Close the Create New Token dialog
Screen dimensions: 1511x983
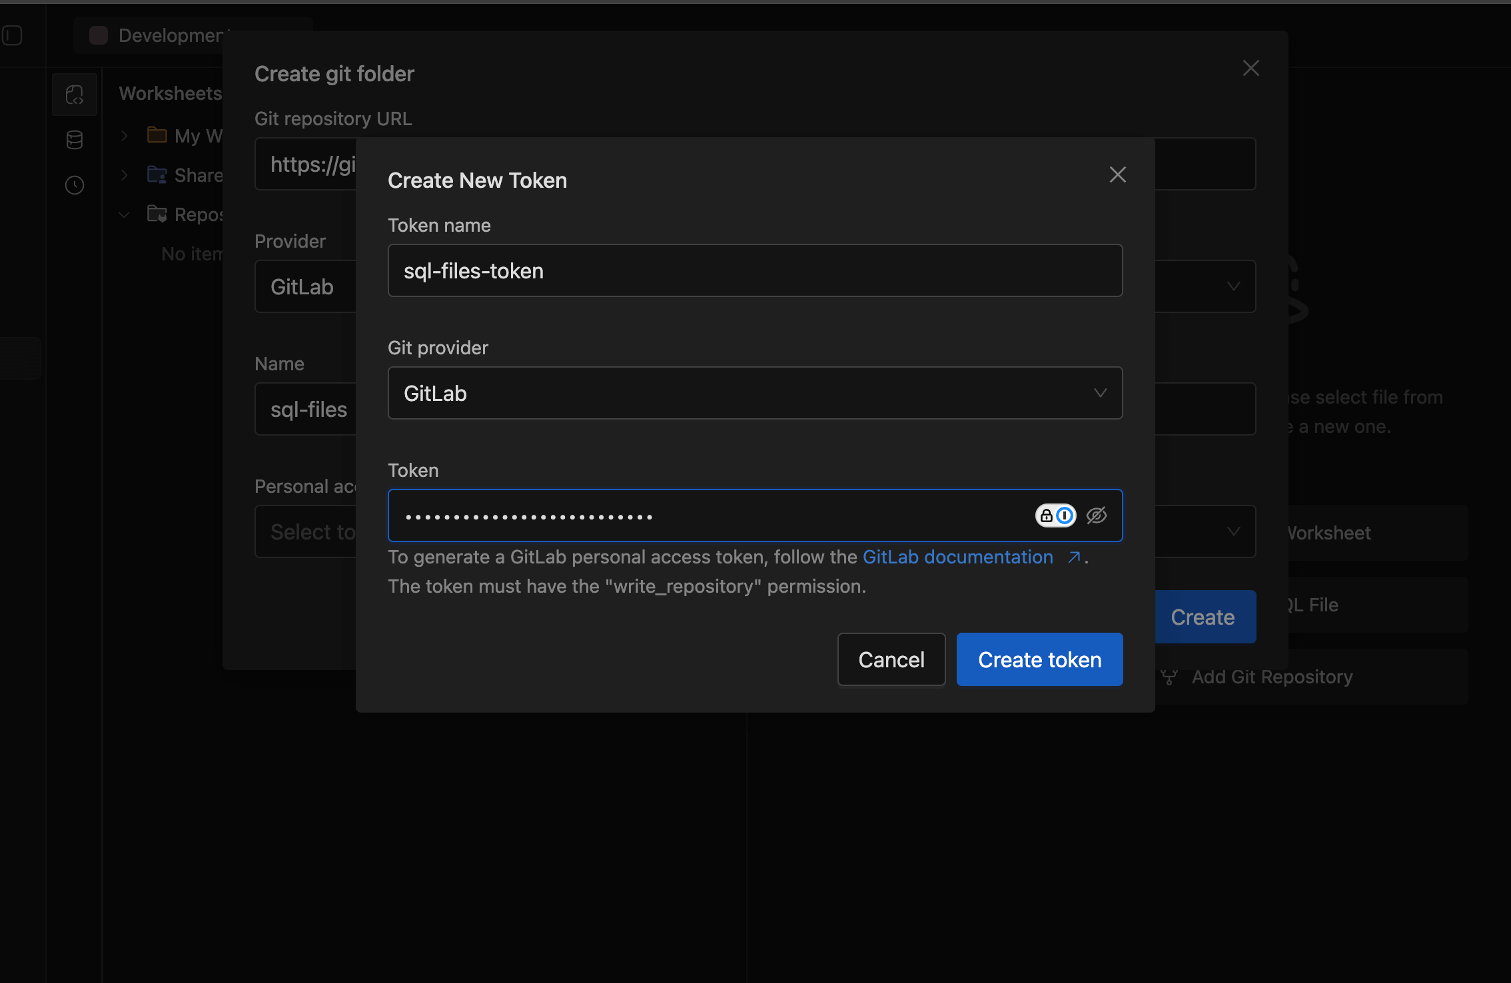coord(1118,174)
